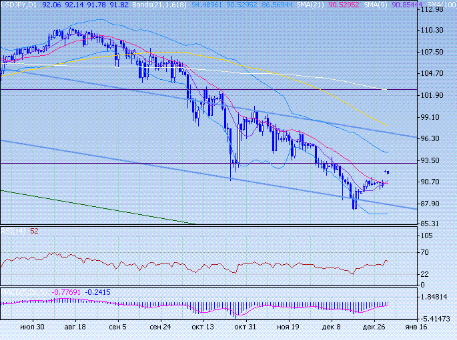This screenshot has width=457, height=340.
Task: Select the дек 26 date on timeline
Action: click(372, 327)
